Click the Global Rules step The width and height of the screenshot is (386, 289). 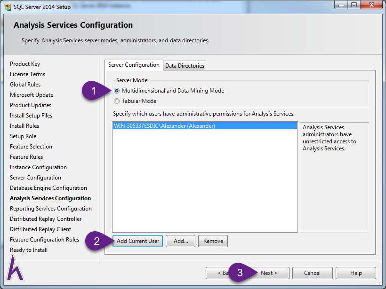(x=25, y=85)
